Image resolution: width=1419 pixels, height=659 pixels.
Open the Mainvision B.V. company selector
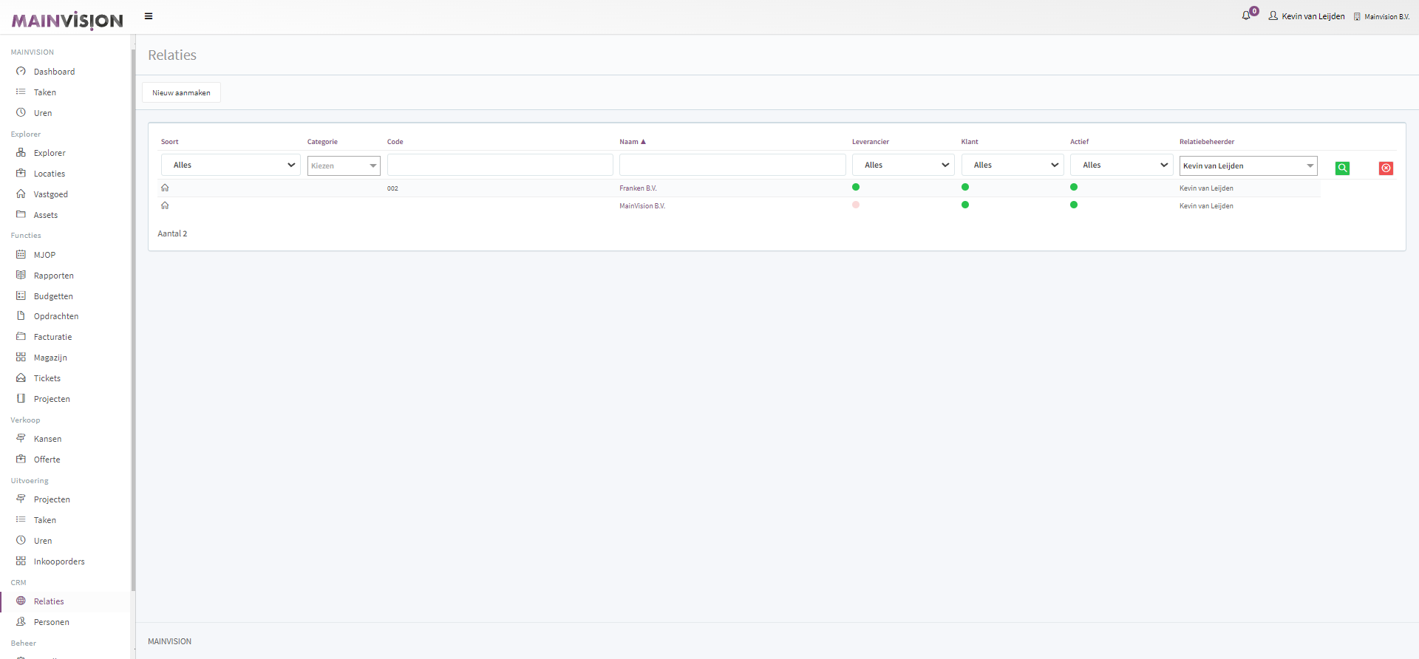(x=1381, y=16)
